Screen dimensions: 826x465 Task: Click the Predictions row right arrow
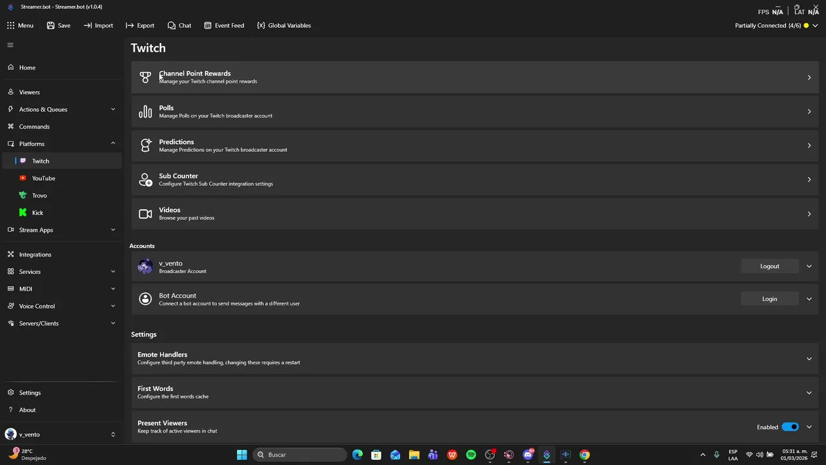809,145
